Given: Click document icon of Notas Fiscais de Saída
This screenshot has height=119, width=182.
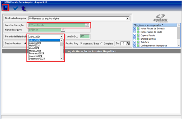Looking at the screenshot, I should (138, 32).
